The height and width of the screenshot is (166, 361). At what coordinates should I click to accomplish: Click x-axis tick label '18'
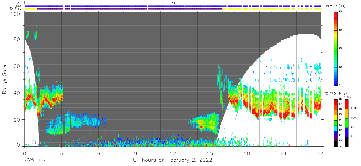click(x=247, y=153)
